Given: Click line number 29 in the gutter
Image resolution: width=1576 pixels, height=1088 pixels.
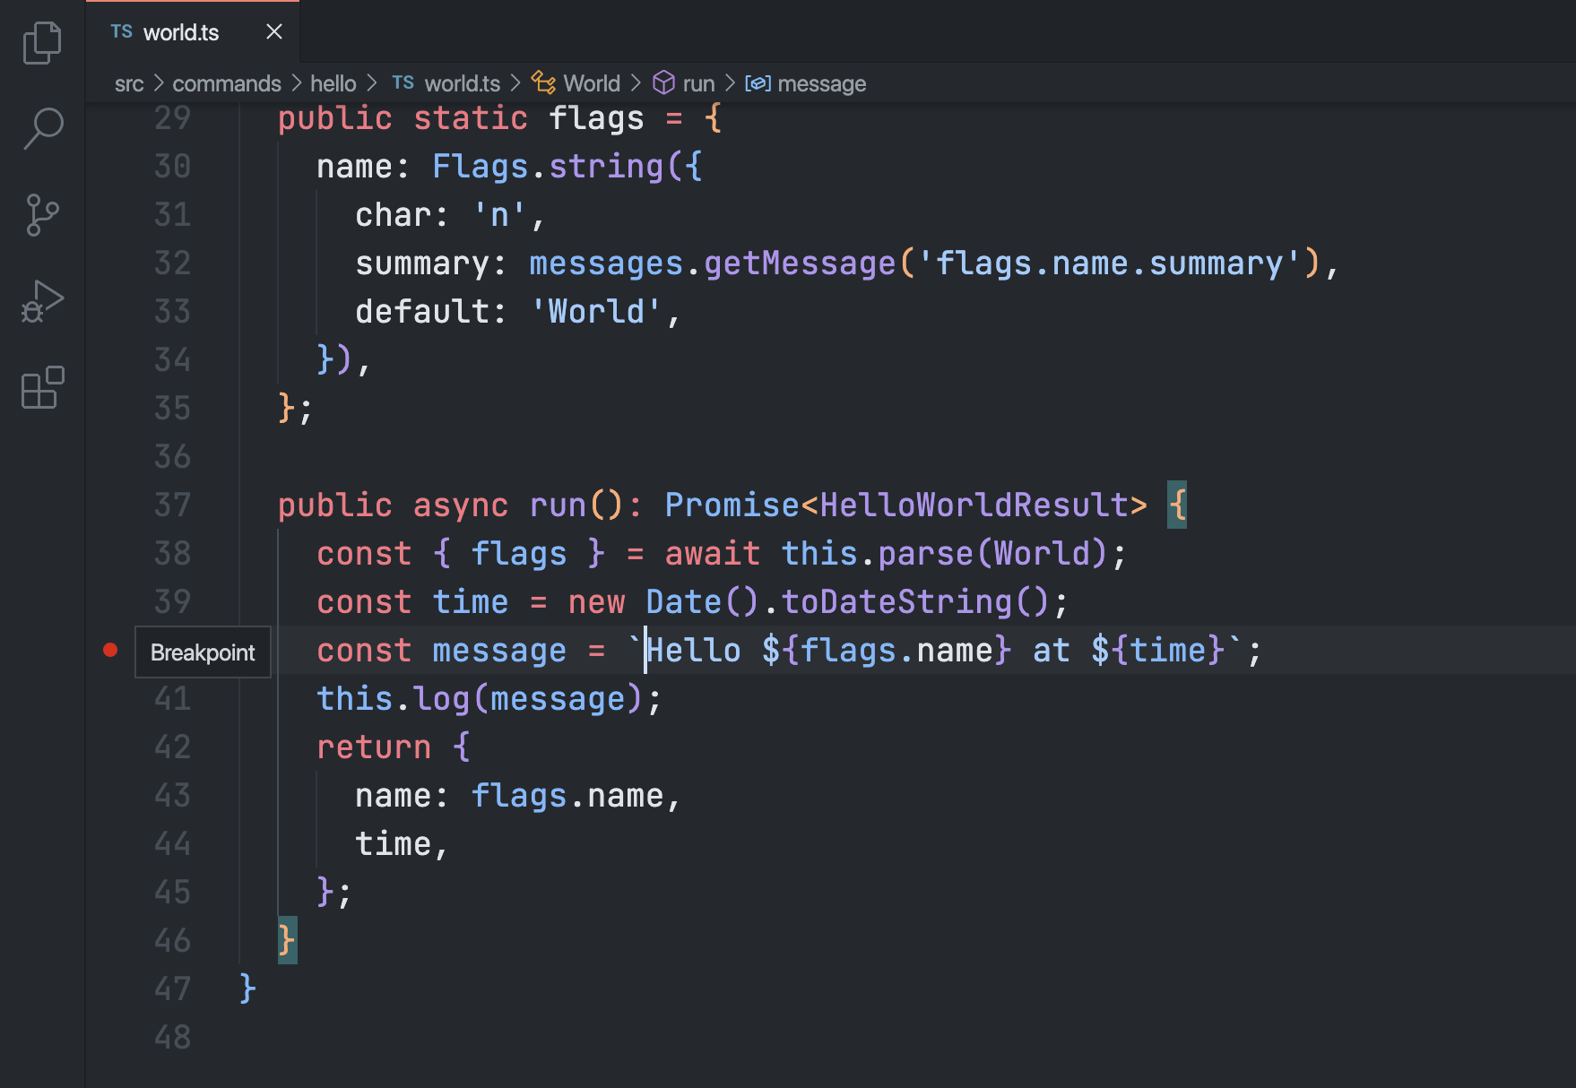Looking at the screenshot, I should [172, 118].
